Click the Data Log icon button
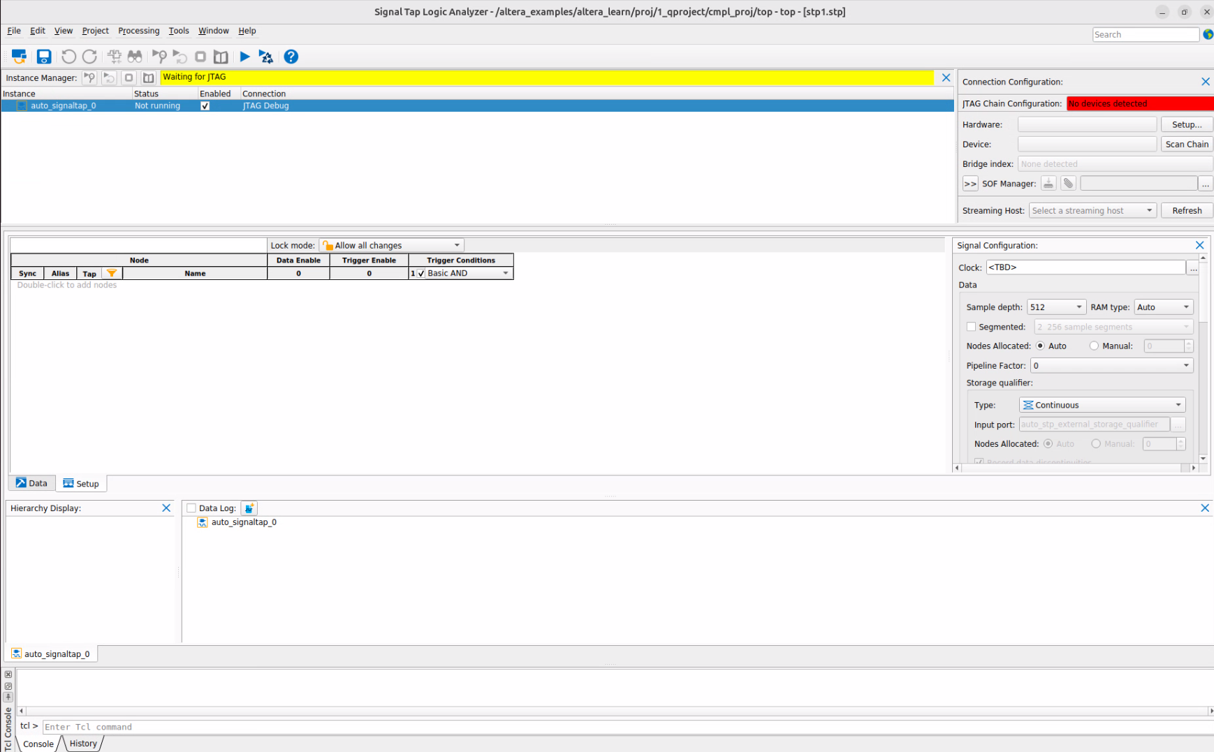Image resolution: width=1214 pixels, height=752 pixels. (249, 508)
